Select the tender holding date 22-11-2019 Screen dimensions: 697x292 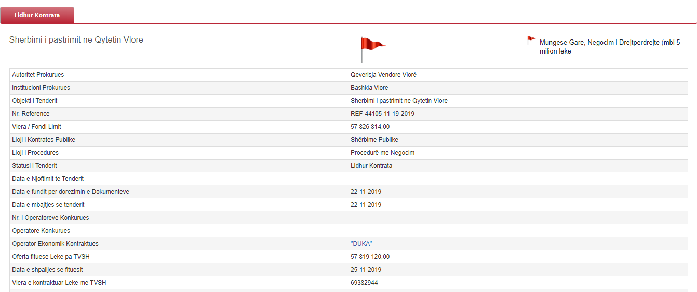point(366,205)
